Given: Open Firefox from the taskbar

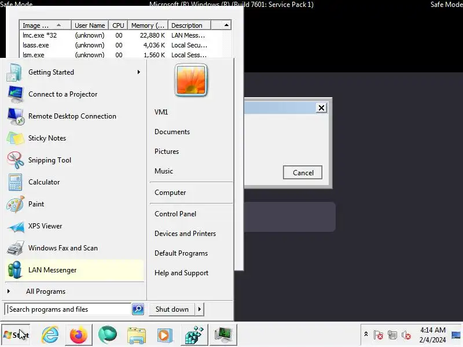Looking at the screenshot, I should tap(79, 335).
